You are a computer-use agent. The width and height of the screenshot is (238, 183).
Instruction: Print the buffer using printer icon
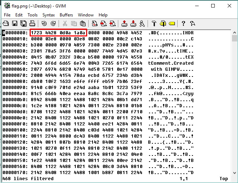[32, 24]
